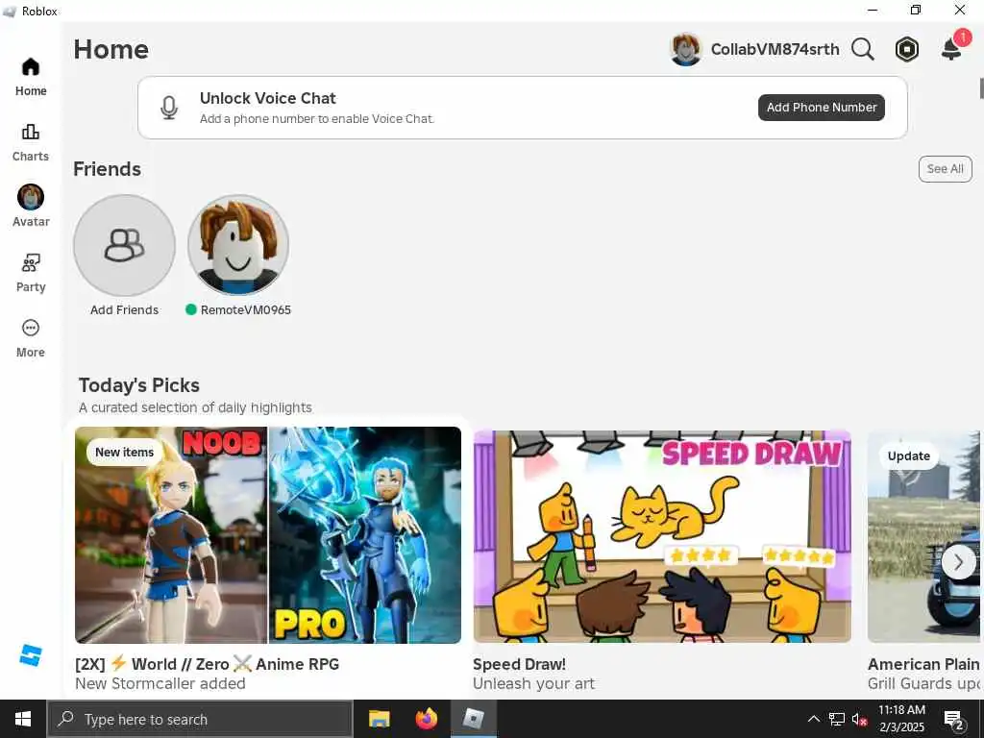Click the page vertical scrollbar thumb
The image size is (984, 738).
coord(981,87)
